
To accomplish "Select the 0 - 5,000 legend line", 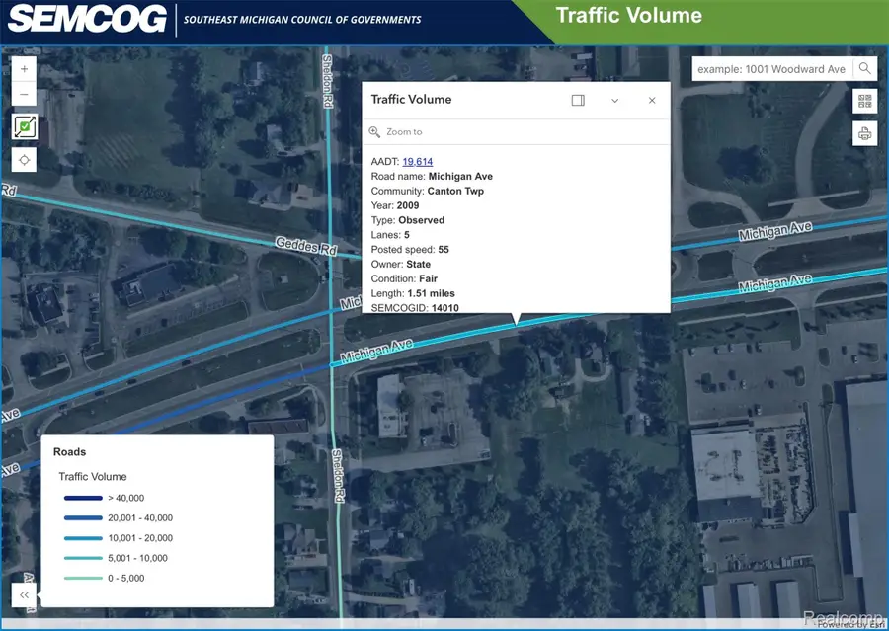I will [84, 578].
